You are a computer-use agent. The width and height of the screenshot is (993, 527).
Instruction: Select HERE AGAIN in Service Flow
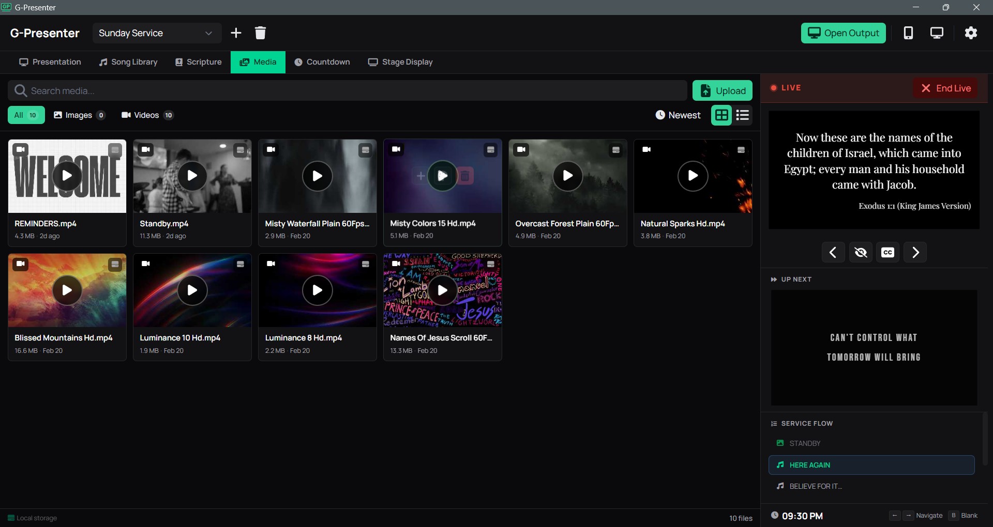point(871,464)
